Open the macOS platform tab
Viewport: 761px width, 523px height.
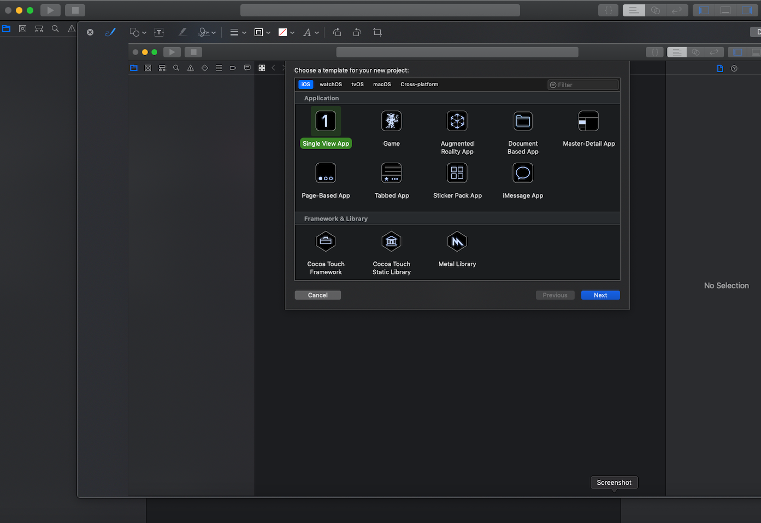[382, 84]
